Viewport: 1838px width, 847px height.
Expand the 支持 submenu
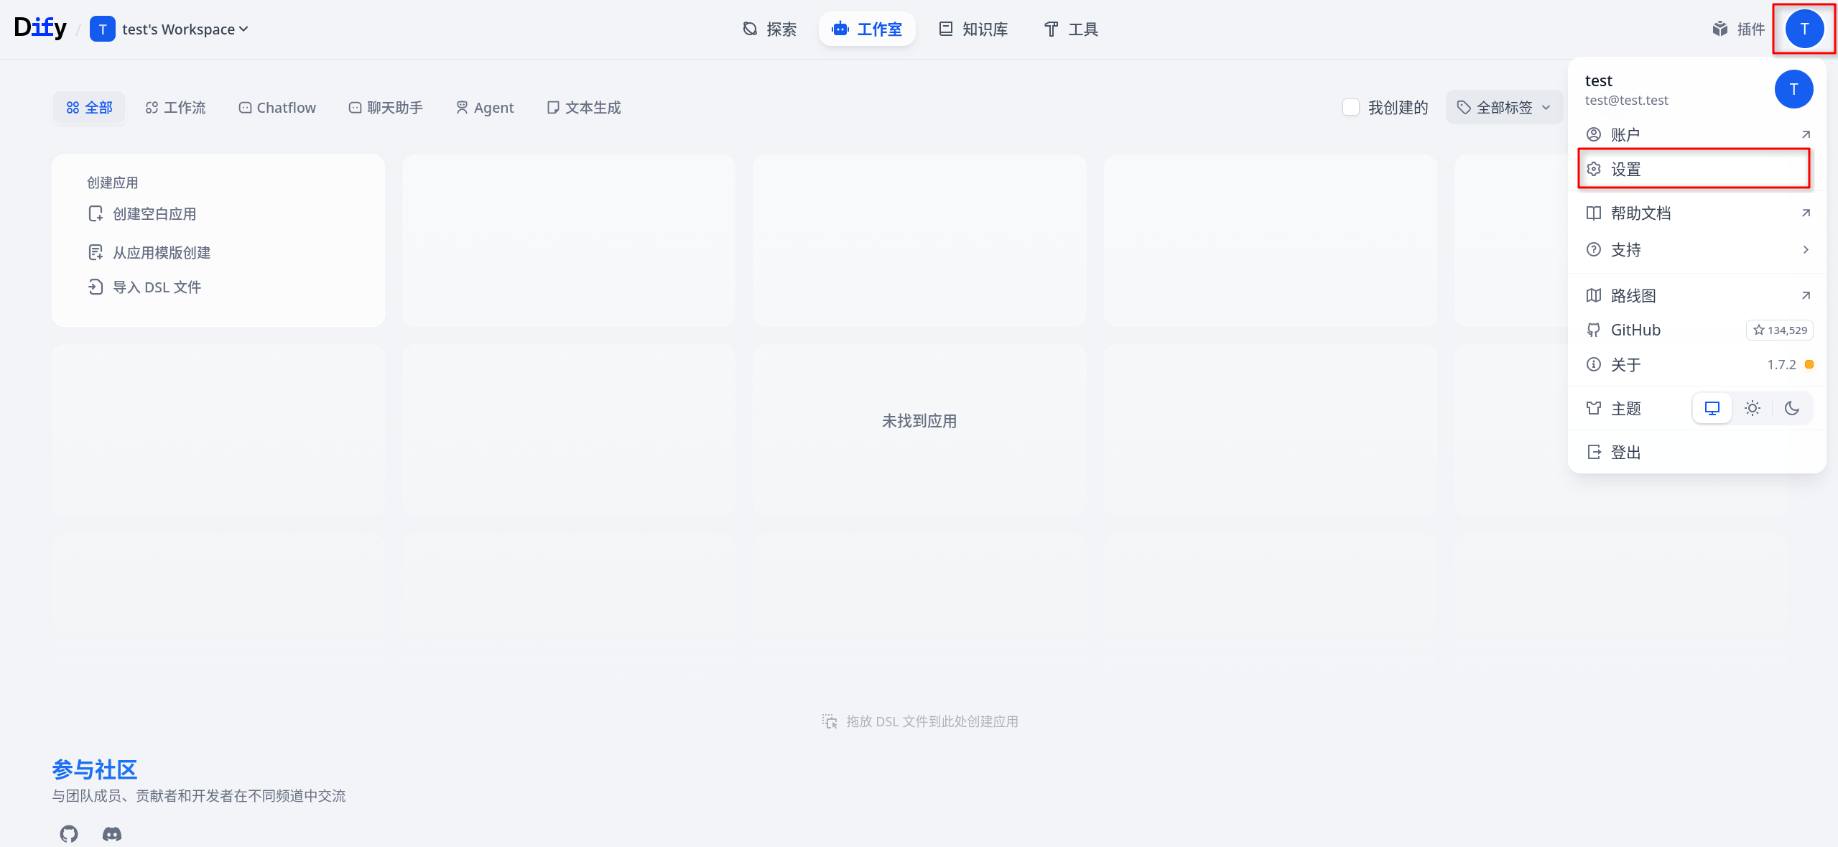click(1697, 249)
